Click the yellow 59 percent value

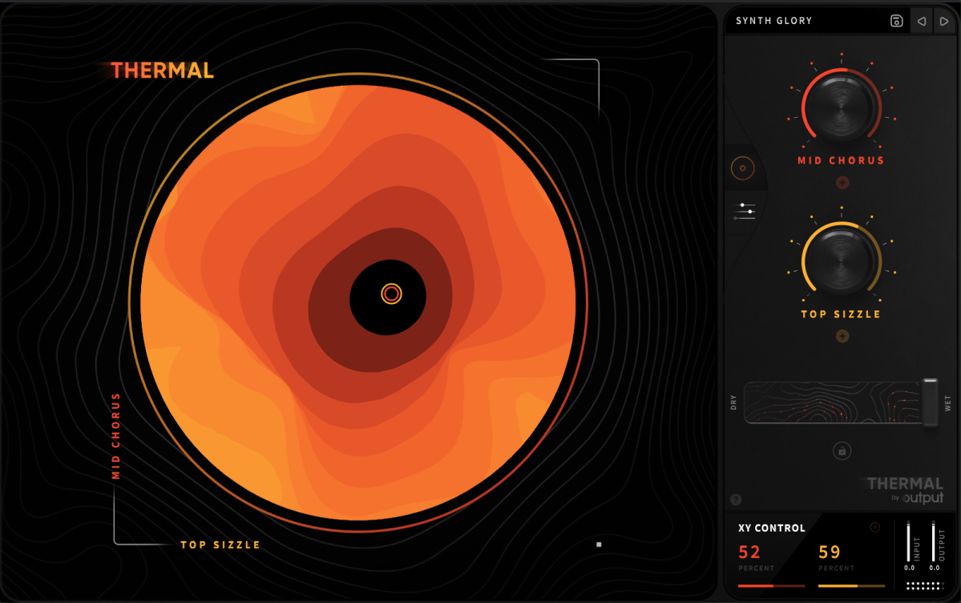[x=830, y=552]
